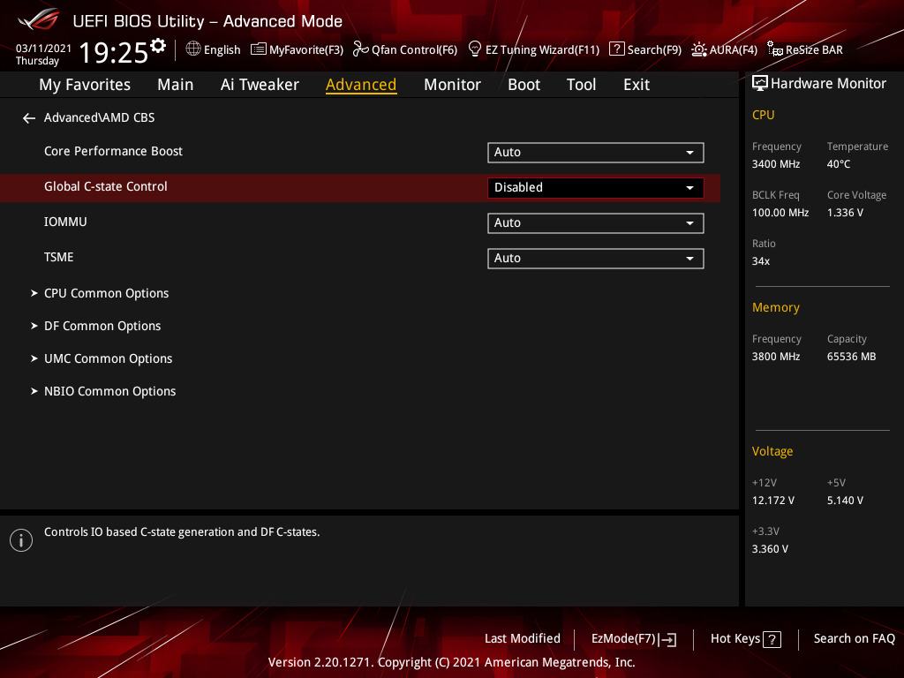Image resolution: width=904 pixels, height=678 pixels.
Task: Launch EZ Tuning Wizard lightbulb icon
Action: 474,49
